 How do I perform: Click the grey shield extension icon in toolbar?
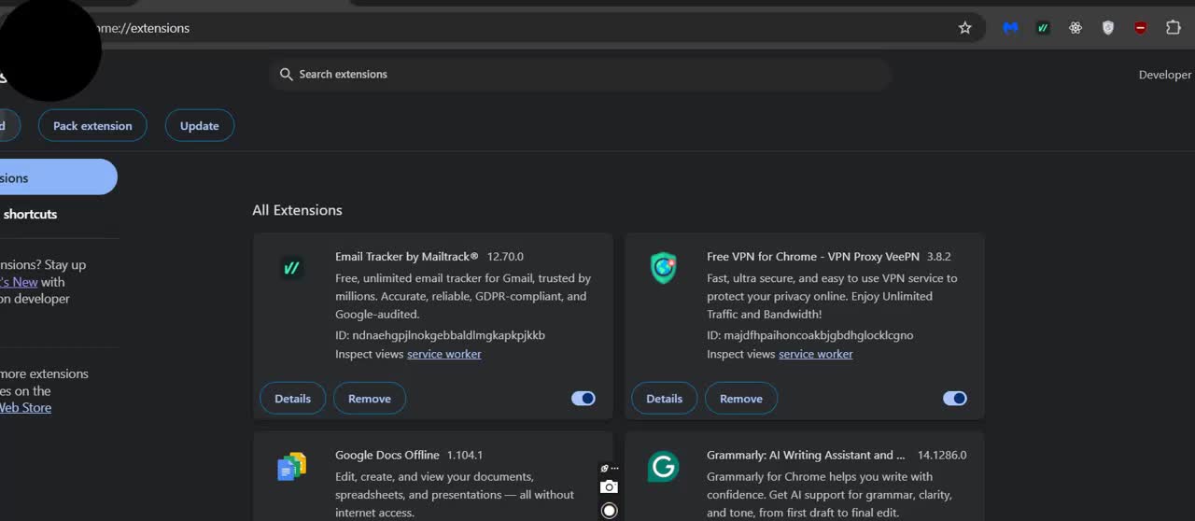(1108, 28)
